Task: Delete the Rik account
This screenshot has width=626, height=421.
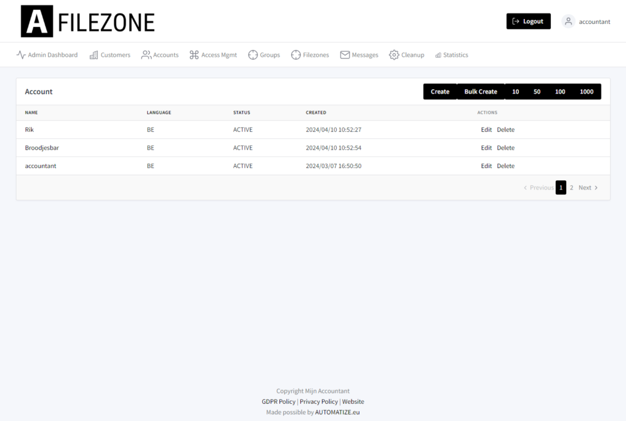Action: [506, 130]
